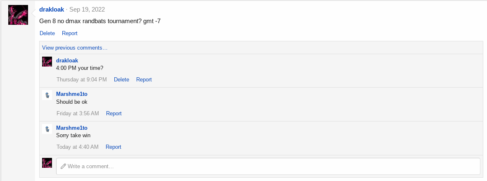Click drakloak's small avatar beside "4:00 PM your time?"
Viewport: 487px width, 181px height.
pos(47,62)
